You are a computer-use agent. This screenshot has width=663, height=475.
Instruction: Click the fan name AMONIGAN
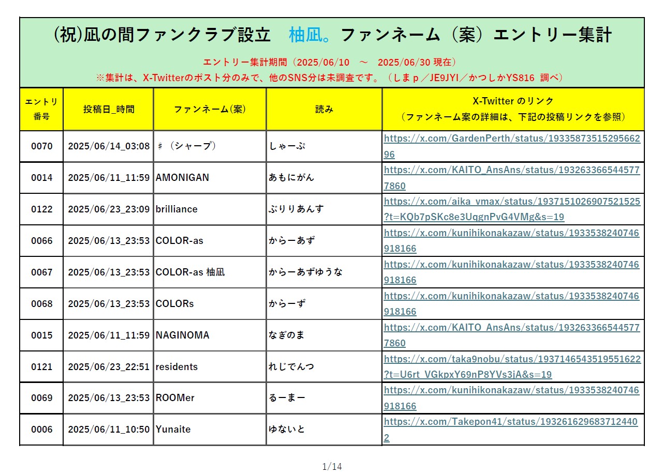click(182, 178)
